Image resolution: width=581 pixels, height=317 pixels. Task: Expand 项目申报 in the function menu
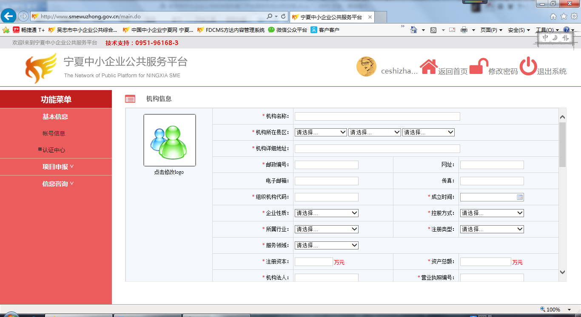(57, 167)
